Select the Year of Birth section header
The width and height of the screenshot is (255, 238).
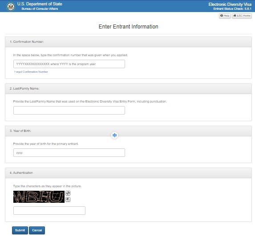point(128,131)
